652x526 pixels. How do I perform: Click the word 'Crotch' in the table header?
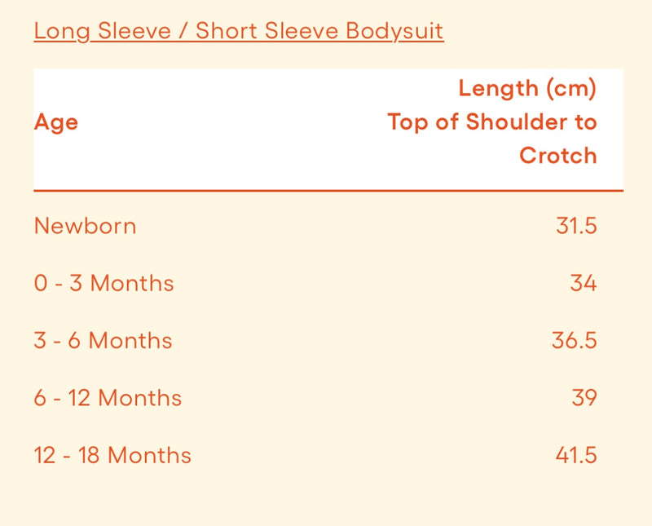(557, 156)
